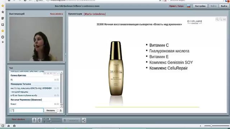Click chat name Наталья Черникова (Шашкова)
Image resolution: width=230 pixels, height=129 pixels.
26,100
